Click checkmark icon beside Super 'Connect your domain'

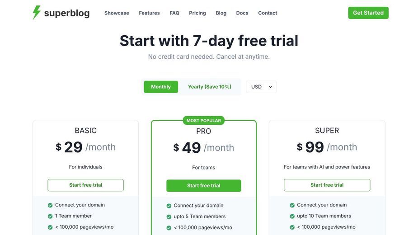pos(292,205)
